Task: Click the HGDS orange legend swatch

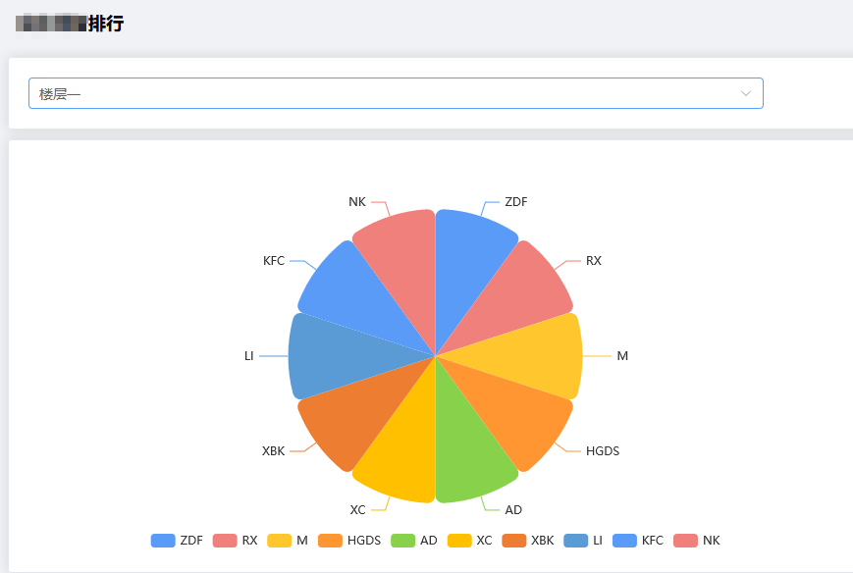Action: pyautogui.click(x=330, y=541)
